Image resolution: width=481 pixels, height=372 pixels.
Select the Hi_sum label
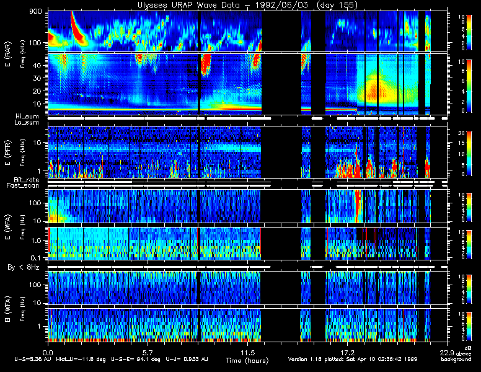(x=28, y=117)
